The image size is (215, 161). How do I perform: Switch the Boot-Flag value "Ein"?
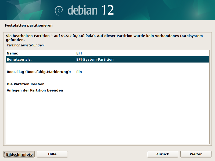point(79,72)
